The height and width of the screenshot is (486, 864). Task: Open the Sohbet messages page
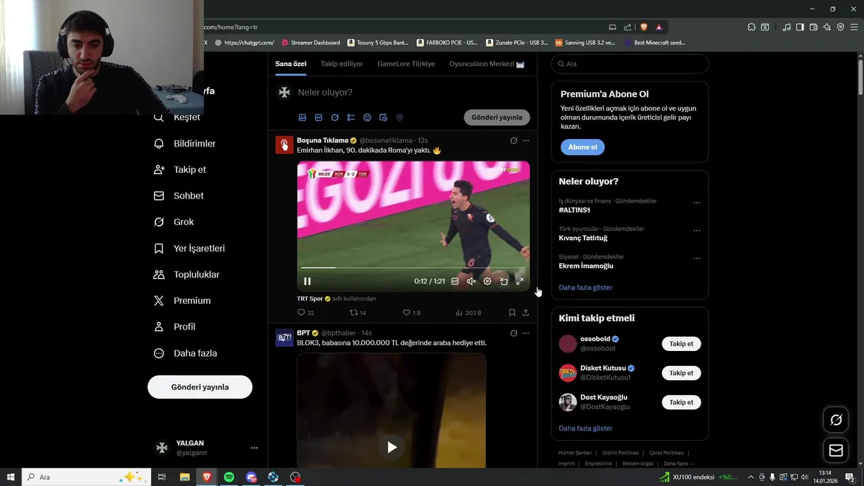point(178,196)
